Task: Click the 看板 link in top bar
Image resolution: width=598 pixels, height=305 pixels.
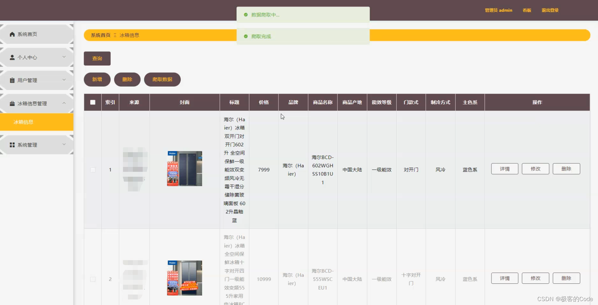Action: point(527,10)
